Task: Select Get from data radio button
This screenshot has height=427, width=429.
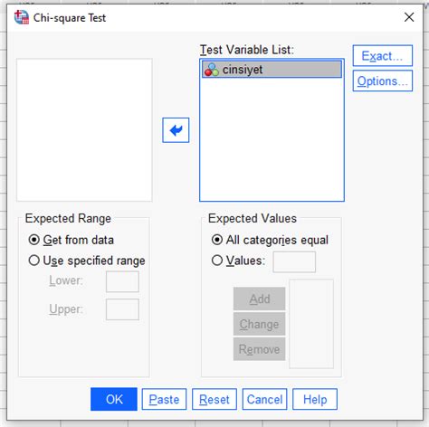Action: point(34,240)
